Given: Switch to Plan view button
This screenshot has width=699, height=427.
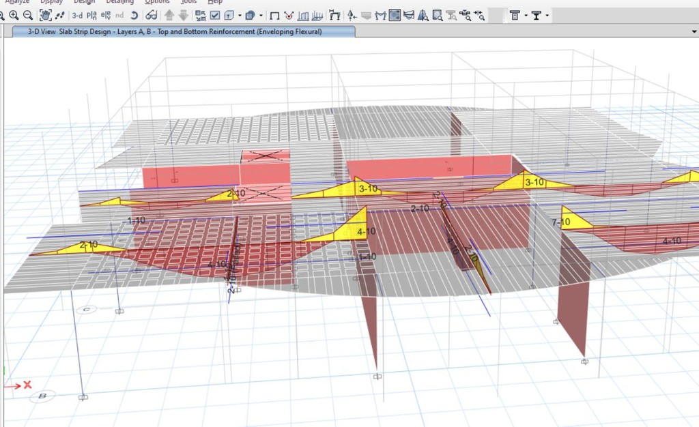Looking at the screenshot, I should click(x=91, y=16).
